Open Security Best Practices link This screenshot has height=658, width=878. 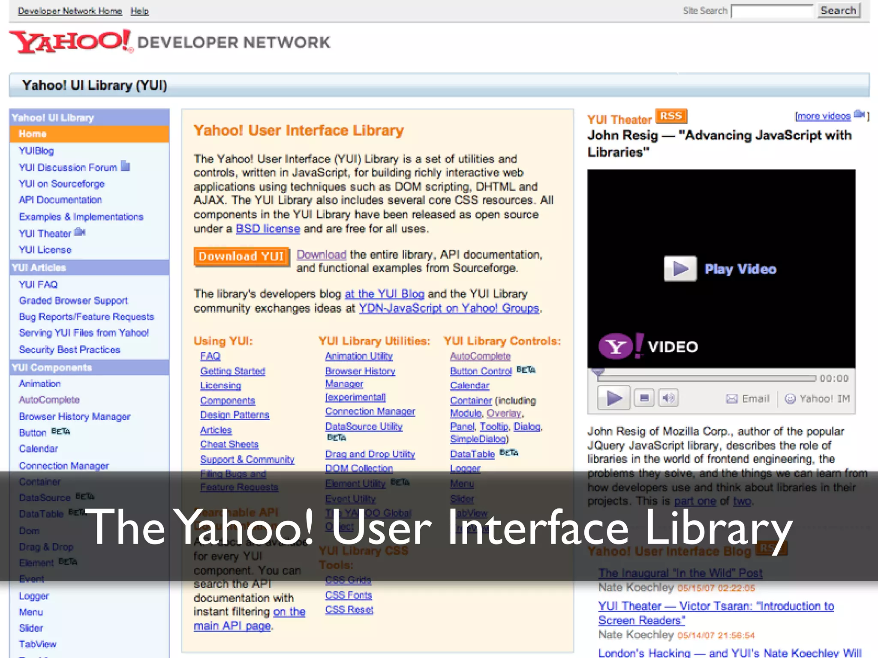click(x=69, y=350)
